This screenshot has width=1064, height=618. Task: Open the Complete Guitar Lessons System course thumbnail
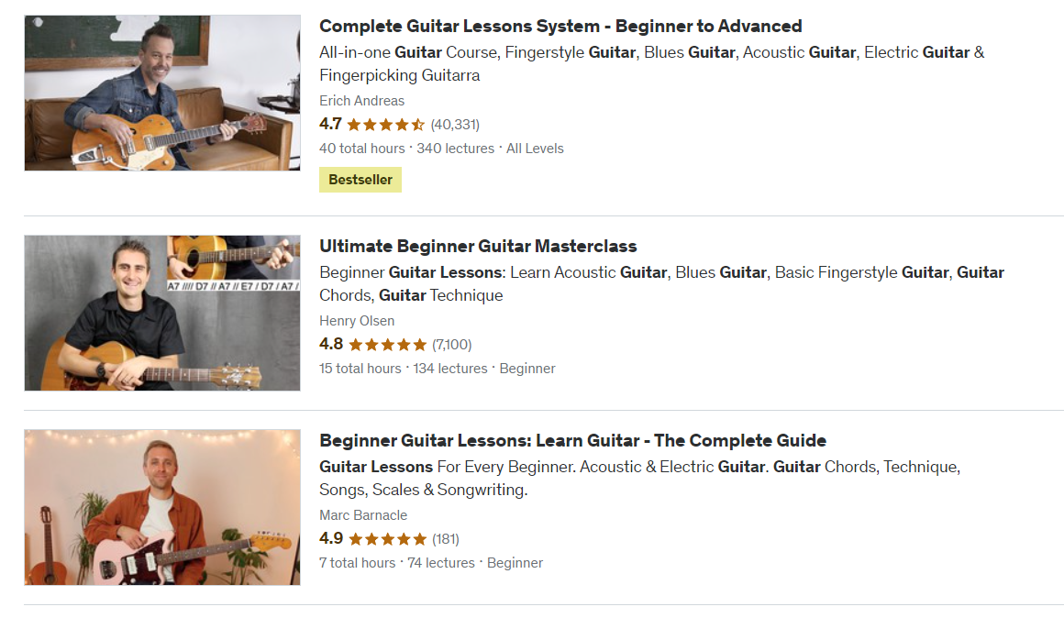[x=162, y=93]
